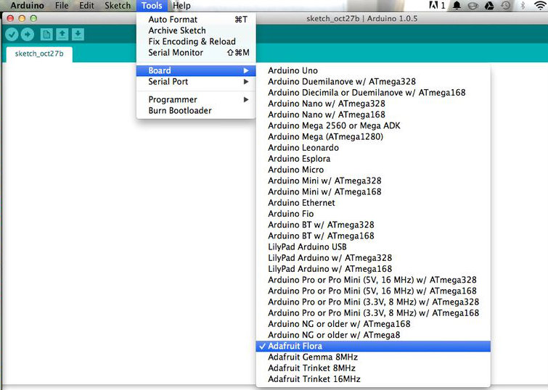Click the Google Drive menu bar icon

point(489,5)
